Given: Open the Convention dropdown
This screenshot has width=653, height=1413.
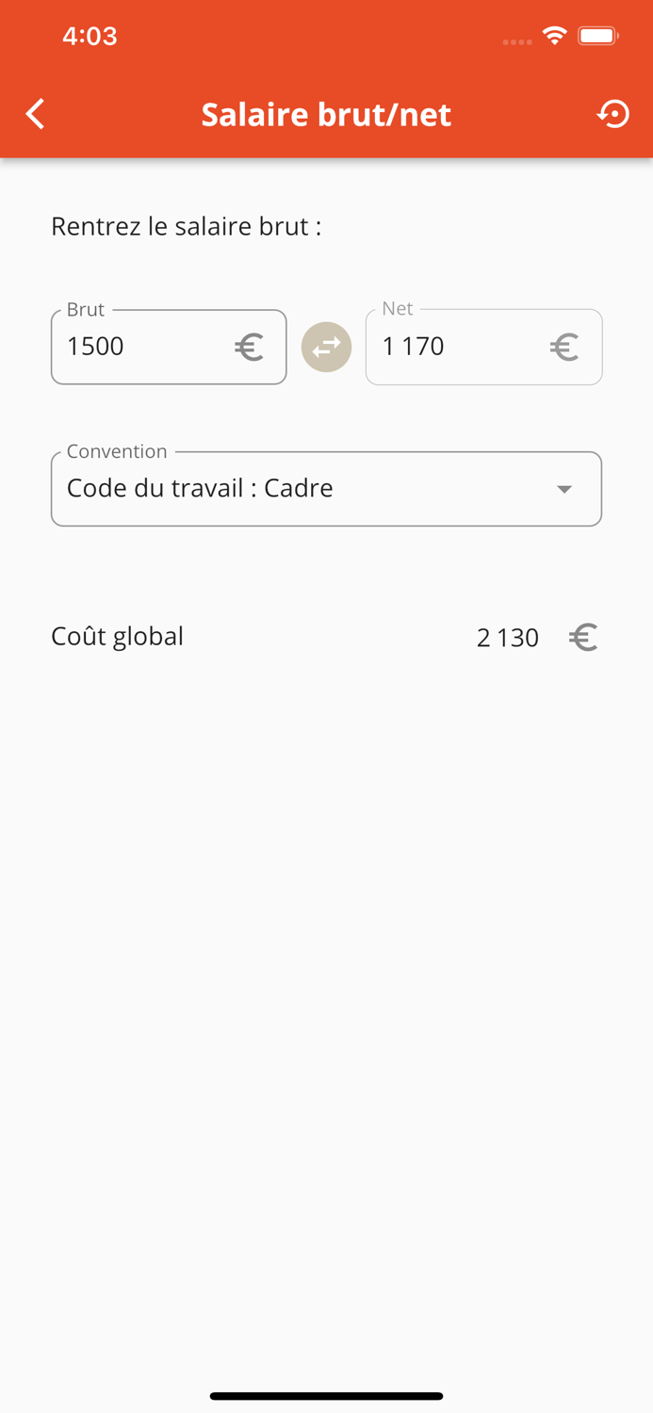Looking at the screenshot, I should [326, 488].
